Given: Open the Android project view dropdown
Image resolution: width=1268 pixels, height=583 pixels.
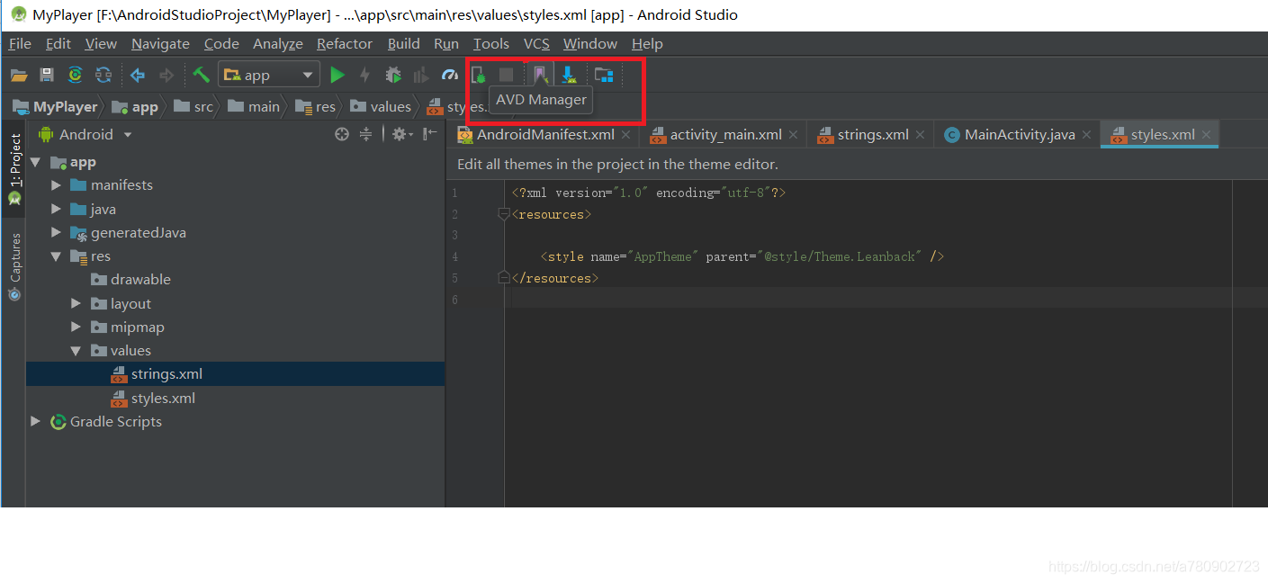Looking at the screenshot, I should coord(85,134).
